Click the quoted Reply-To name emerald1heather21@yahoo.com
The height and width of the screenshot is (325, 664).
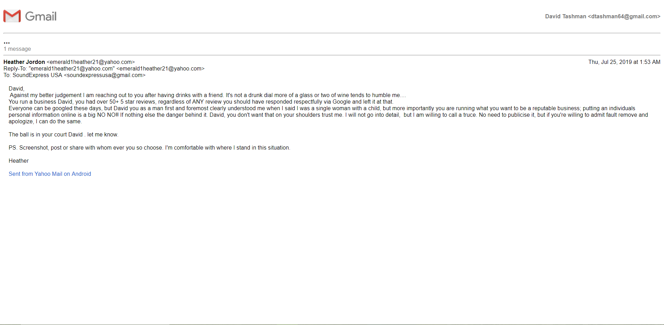(72, 68)
